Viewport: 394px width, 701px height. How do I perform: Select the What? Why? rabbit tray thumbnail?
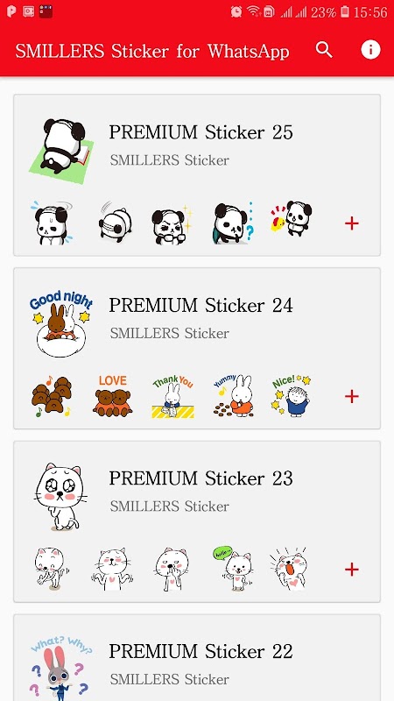pyautogui.click(x=61, y=669)
